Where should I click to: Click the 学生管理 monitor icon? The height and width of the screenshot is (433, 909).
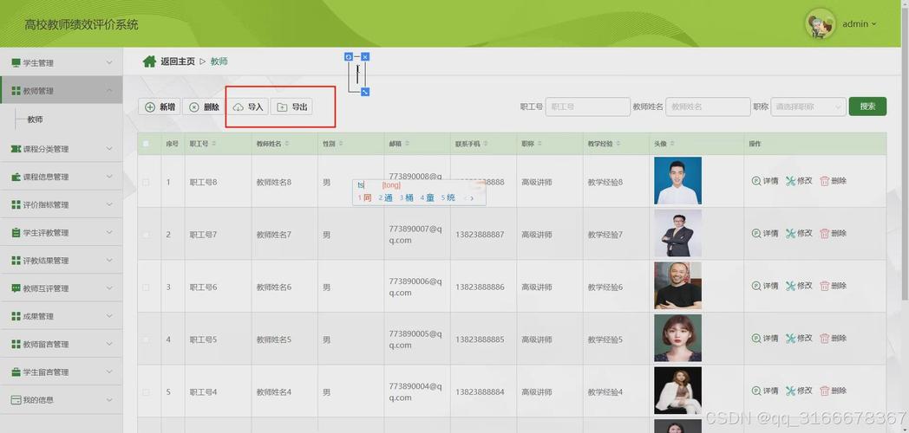(16, 62)
